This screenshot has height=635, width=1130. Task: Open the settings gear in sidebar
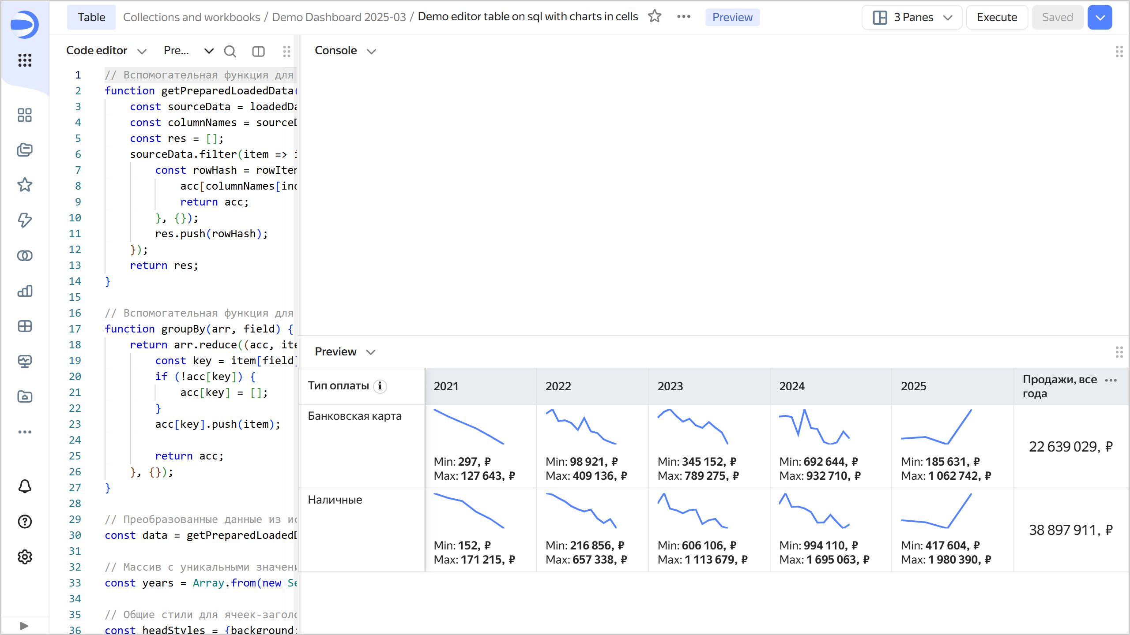25,557
